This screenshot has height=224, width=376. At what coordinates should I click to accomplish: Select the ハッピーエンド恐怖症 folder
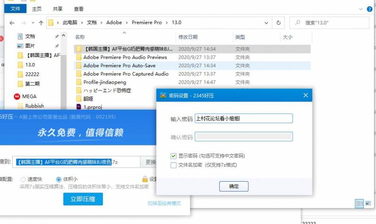107,91
